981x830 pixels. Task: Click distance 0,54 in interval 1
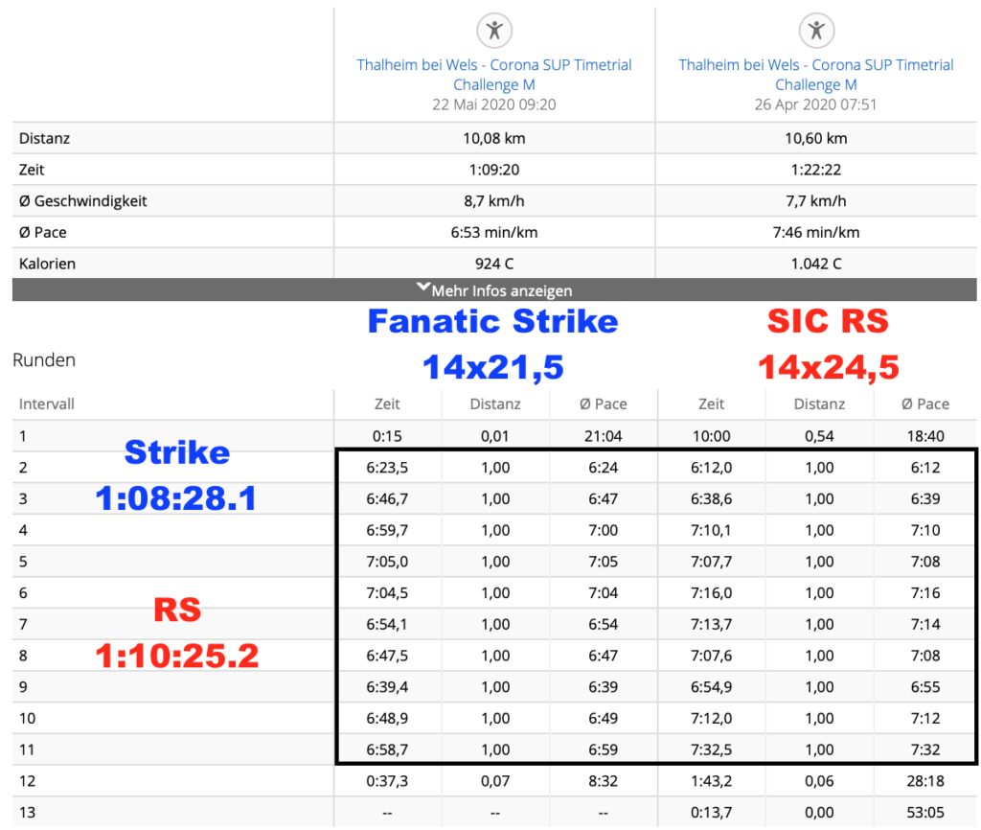pos(819,436)
